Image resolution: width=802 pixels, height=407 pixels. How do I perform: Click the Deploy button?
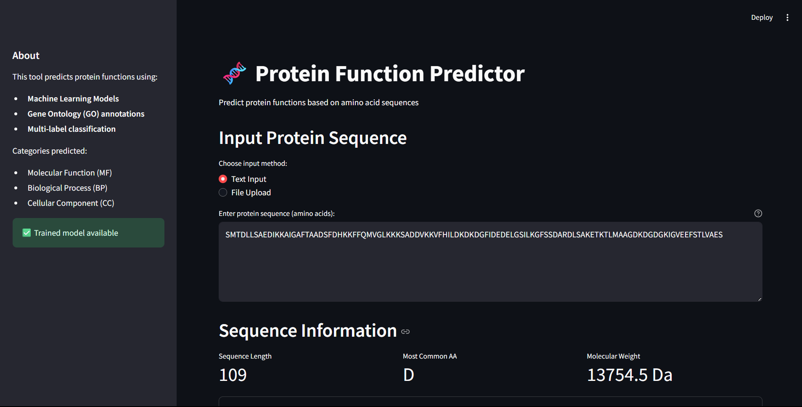(x=762, y=17)
